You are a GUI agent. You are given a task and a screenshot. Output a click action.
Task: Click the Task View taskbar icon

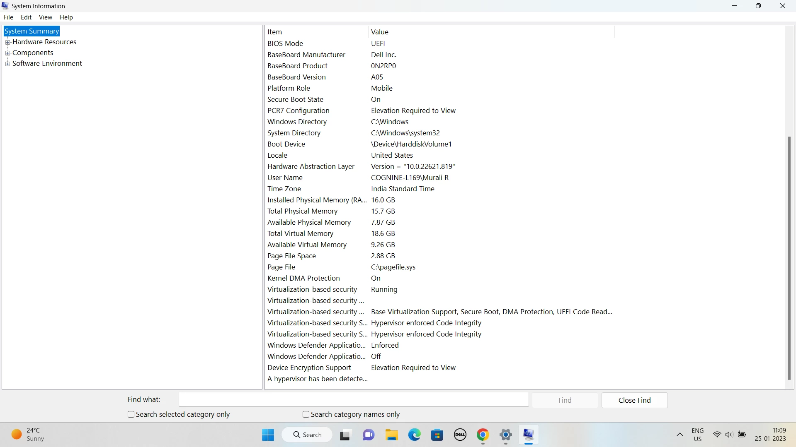coord(345,435)
